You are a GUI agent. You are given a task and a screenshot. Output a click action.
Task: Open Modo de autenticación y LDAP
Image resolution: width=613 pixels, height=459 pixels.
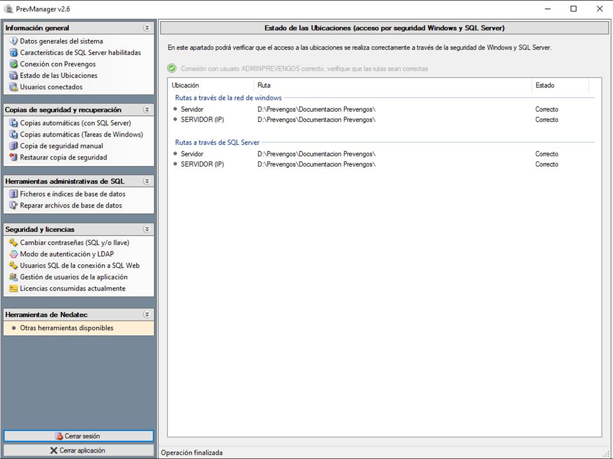point(66,254)
